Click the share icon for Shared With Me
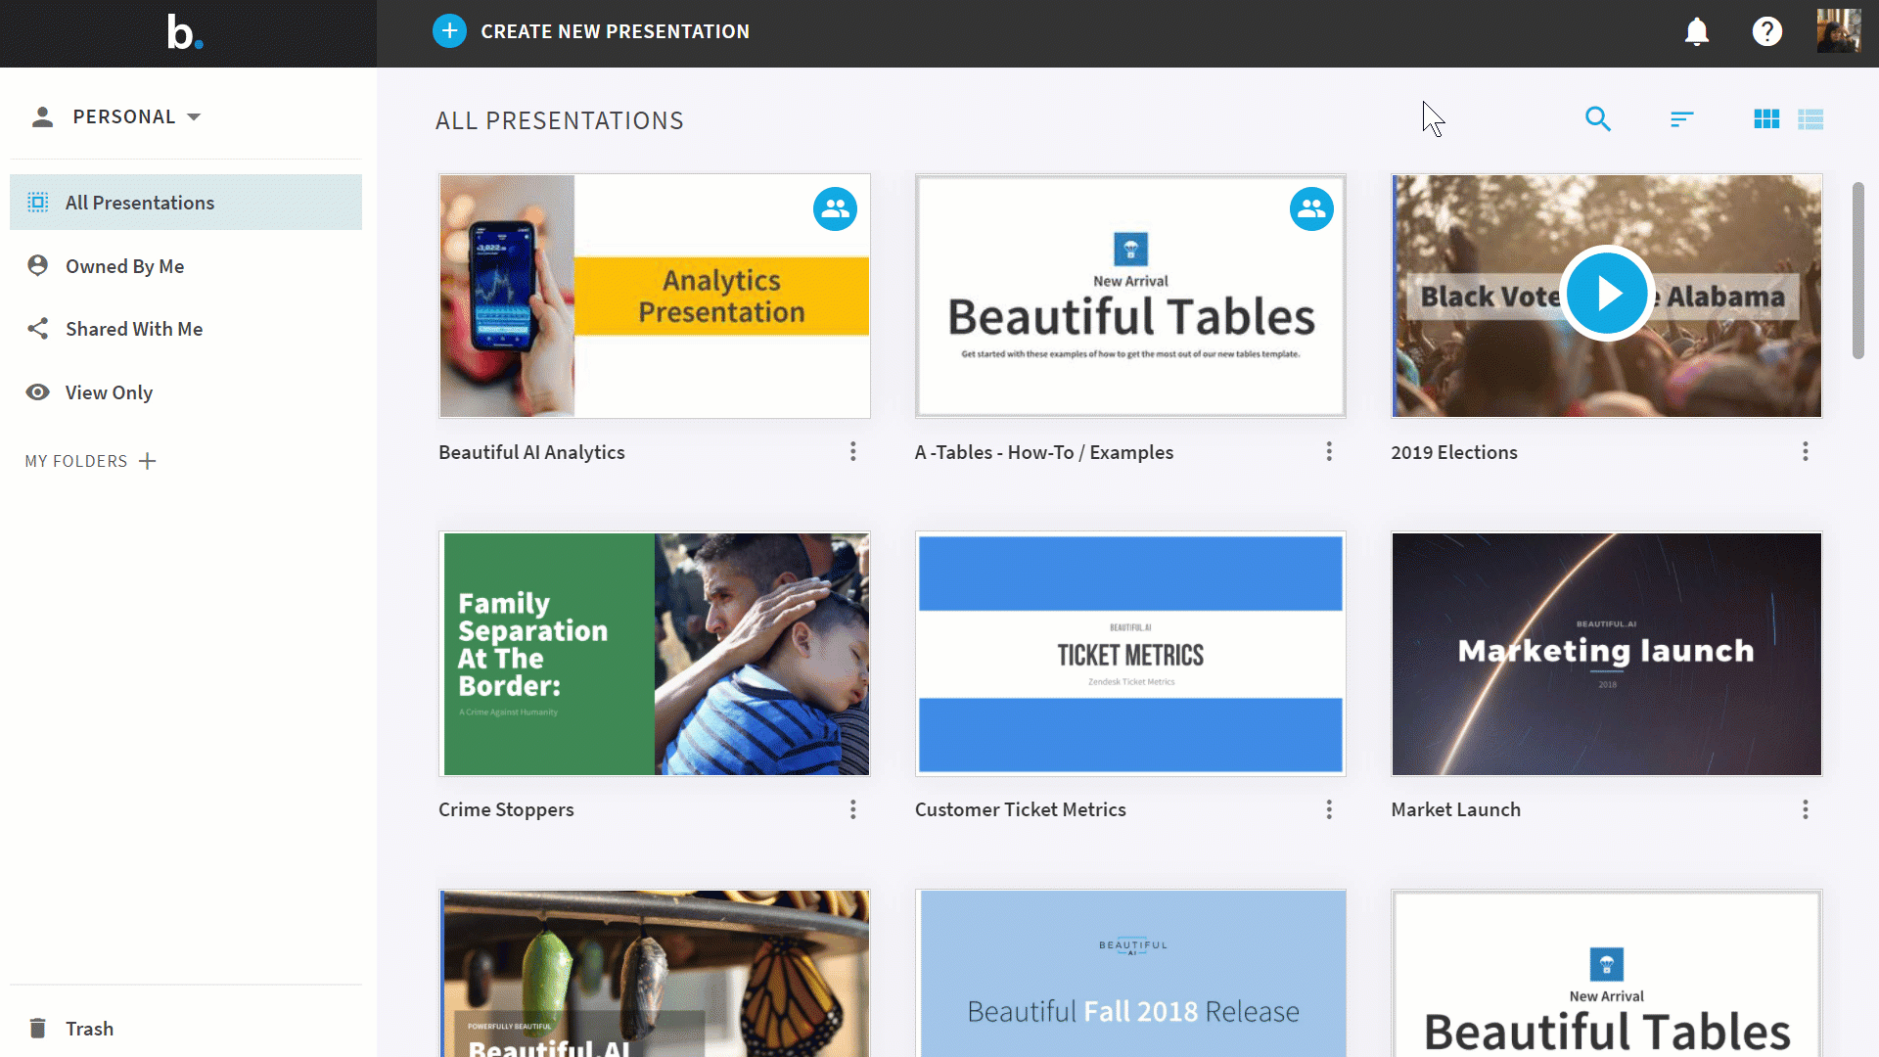Image resolution: width=1879 pixels, height=1057 pixels. click(38, 329)
